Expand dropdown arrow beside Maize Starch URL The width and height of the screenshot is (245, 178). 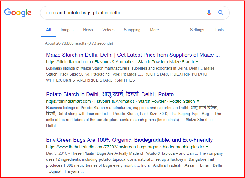click(197, 62)
